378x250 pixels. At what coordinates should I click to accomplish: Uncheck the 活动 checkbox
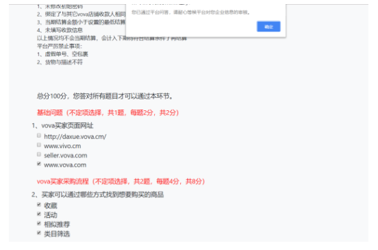[x=39, y=214]
